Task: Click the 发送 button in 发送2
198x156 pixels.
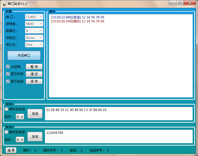Action: (35, 137)
